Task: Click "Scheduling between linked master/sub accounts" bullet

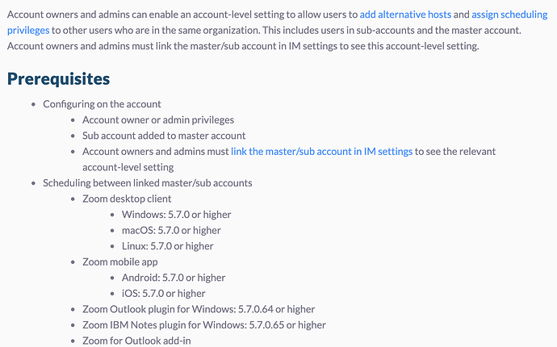Action: pos(148,183)
